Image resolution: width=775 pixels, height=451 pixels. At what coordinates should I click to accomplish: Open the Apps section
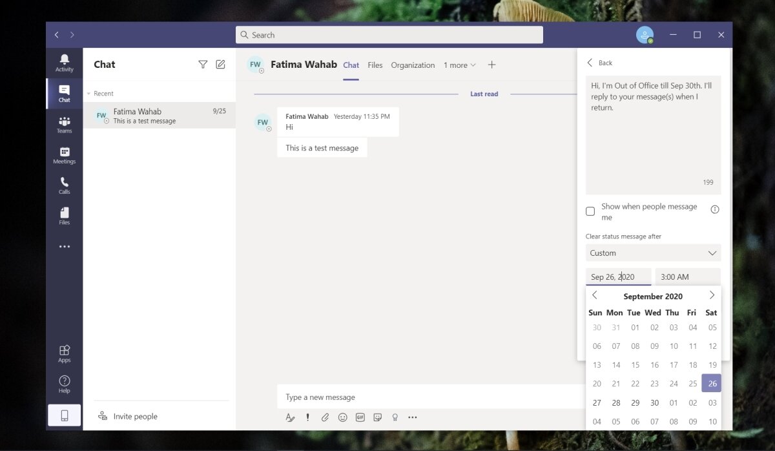(64, 353)
